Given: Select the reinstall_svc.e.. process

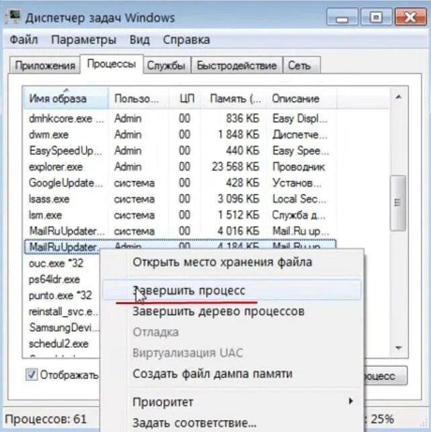Looking at the screenshot, I should pyautogui.click(x=62, y=312).
